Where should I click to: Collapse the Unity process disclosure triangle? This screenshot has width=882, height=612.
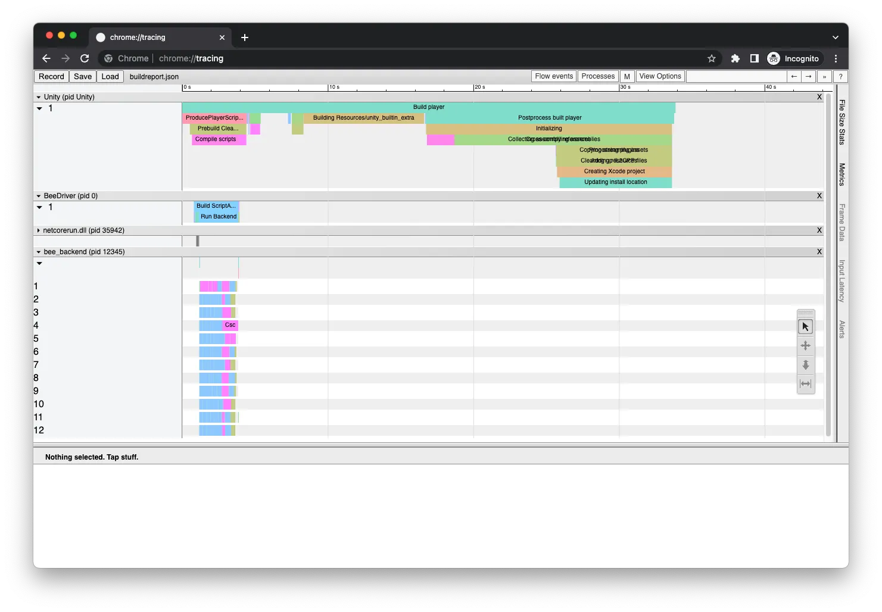coord(38,96)
